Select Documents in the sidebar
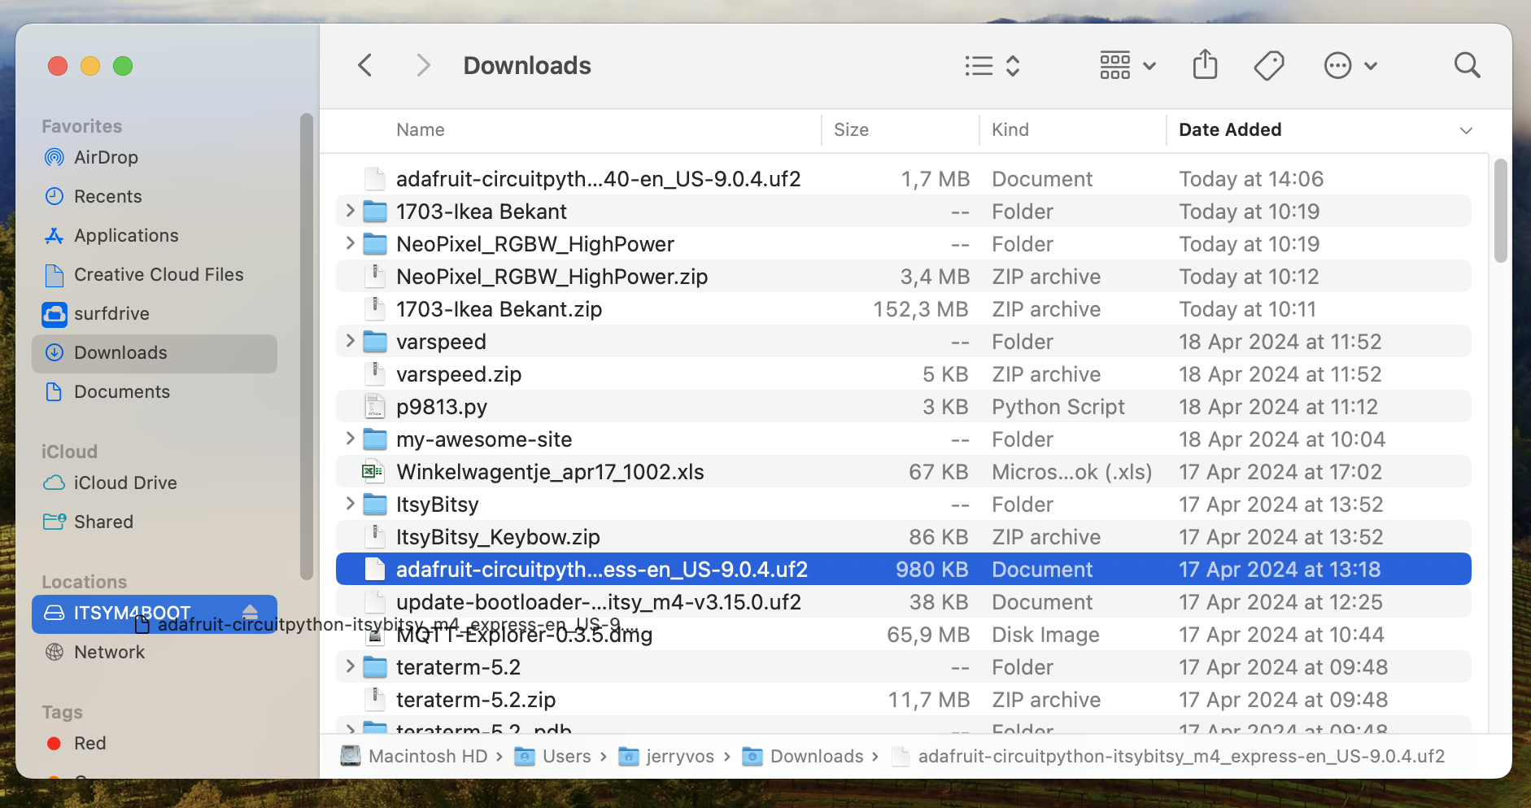The image size is (1531, 808). (122, 391)
